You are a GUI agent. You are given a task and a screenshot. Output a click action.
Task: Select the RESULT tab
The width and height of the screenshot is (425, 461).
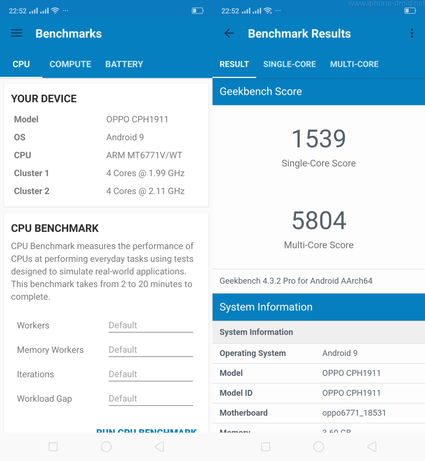pos(234,64)
